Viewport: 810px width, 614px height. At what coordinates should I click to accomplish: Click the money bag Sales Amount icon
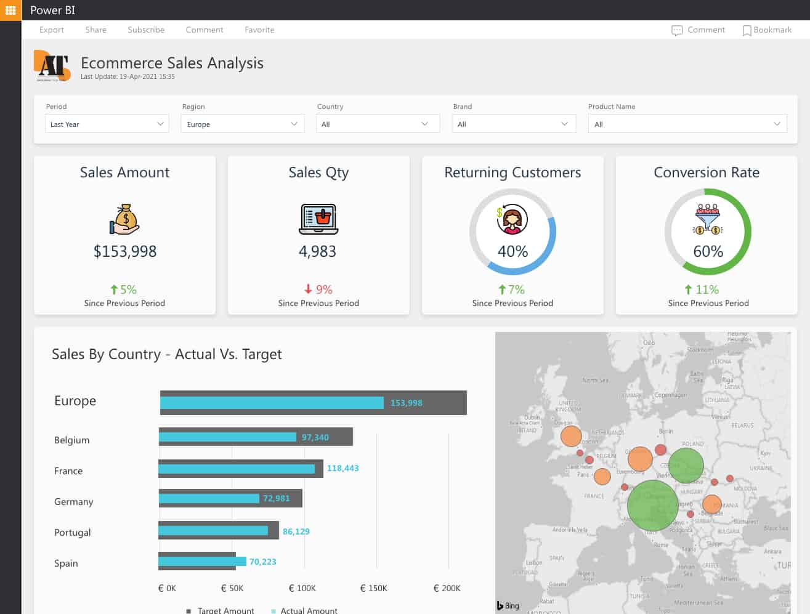125,219
